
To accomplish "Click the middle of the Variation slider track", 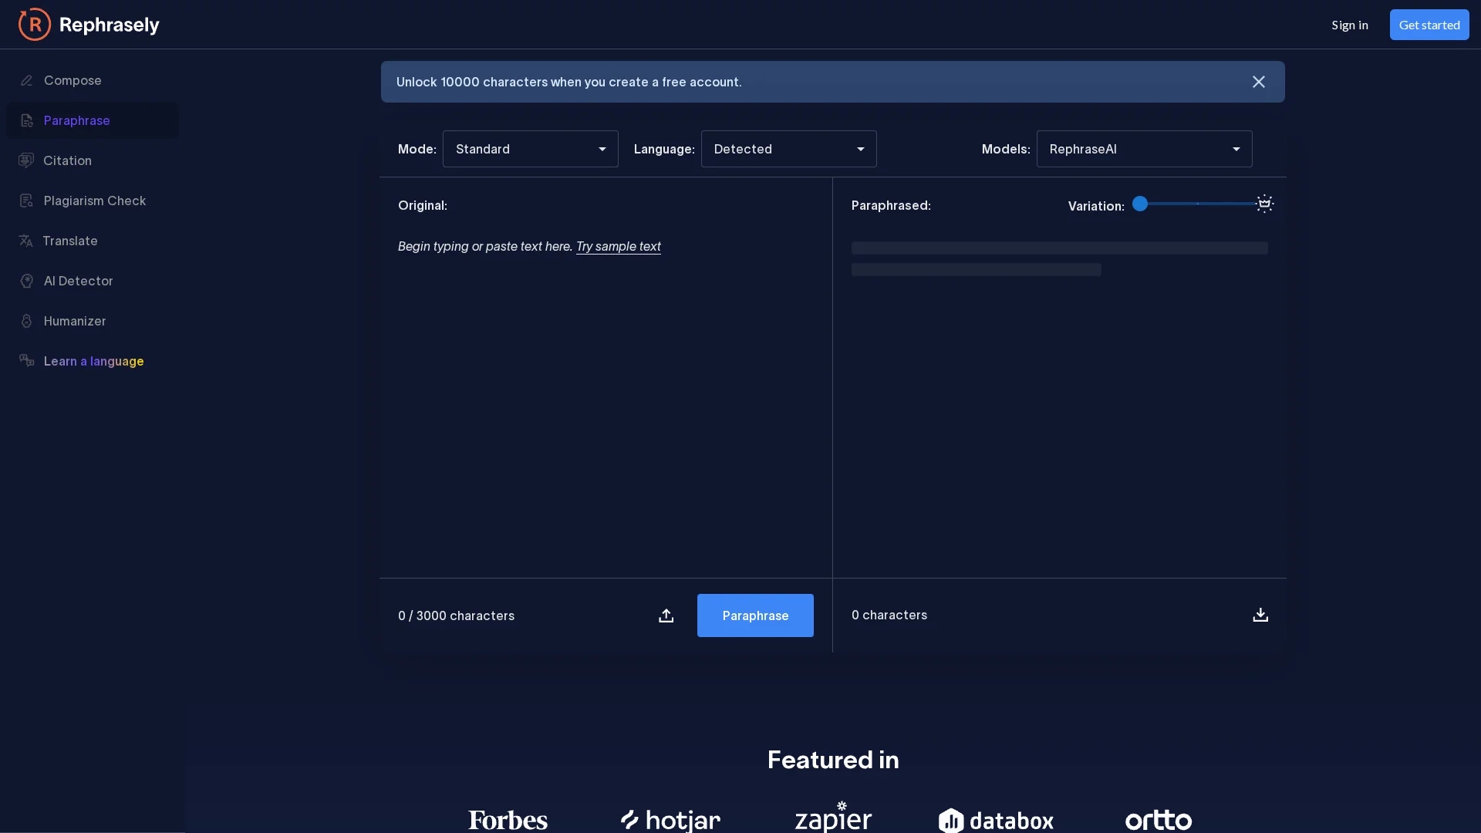I will [1198, 204].
